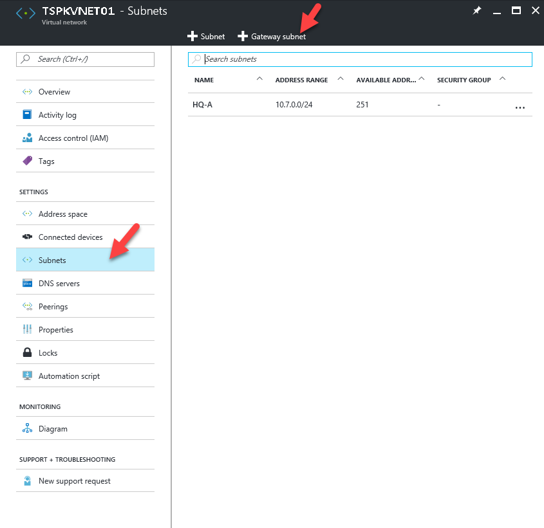Click the magnifier icon in sidebar search
Image resolution: width=544 pixels, height=528 pixels.
[25, 59]
